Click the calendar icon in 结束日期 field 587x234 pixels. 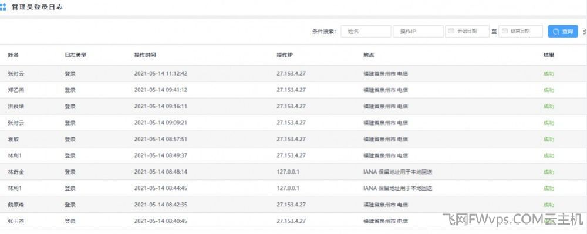tap(505, 31)
